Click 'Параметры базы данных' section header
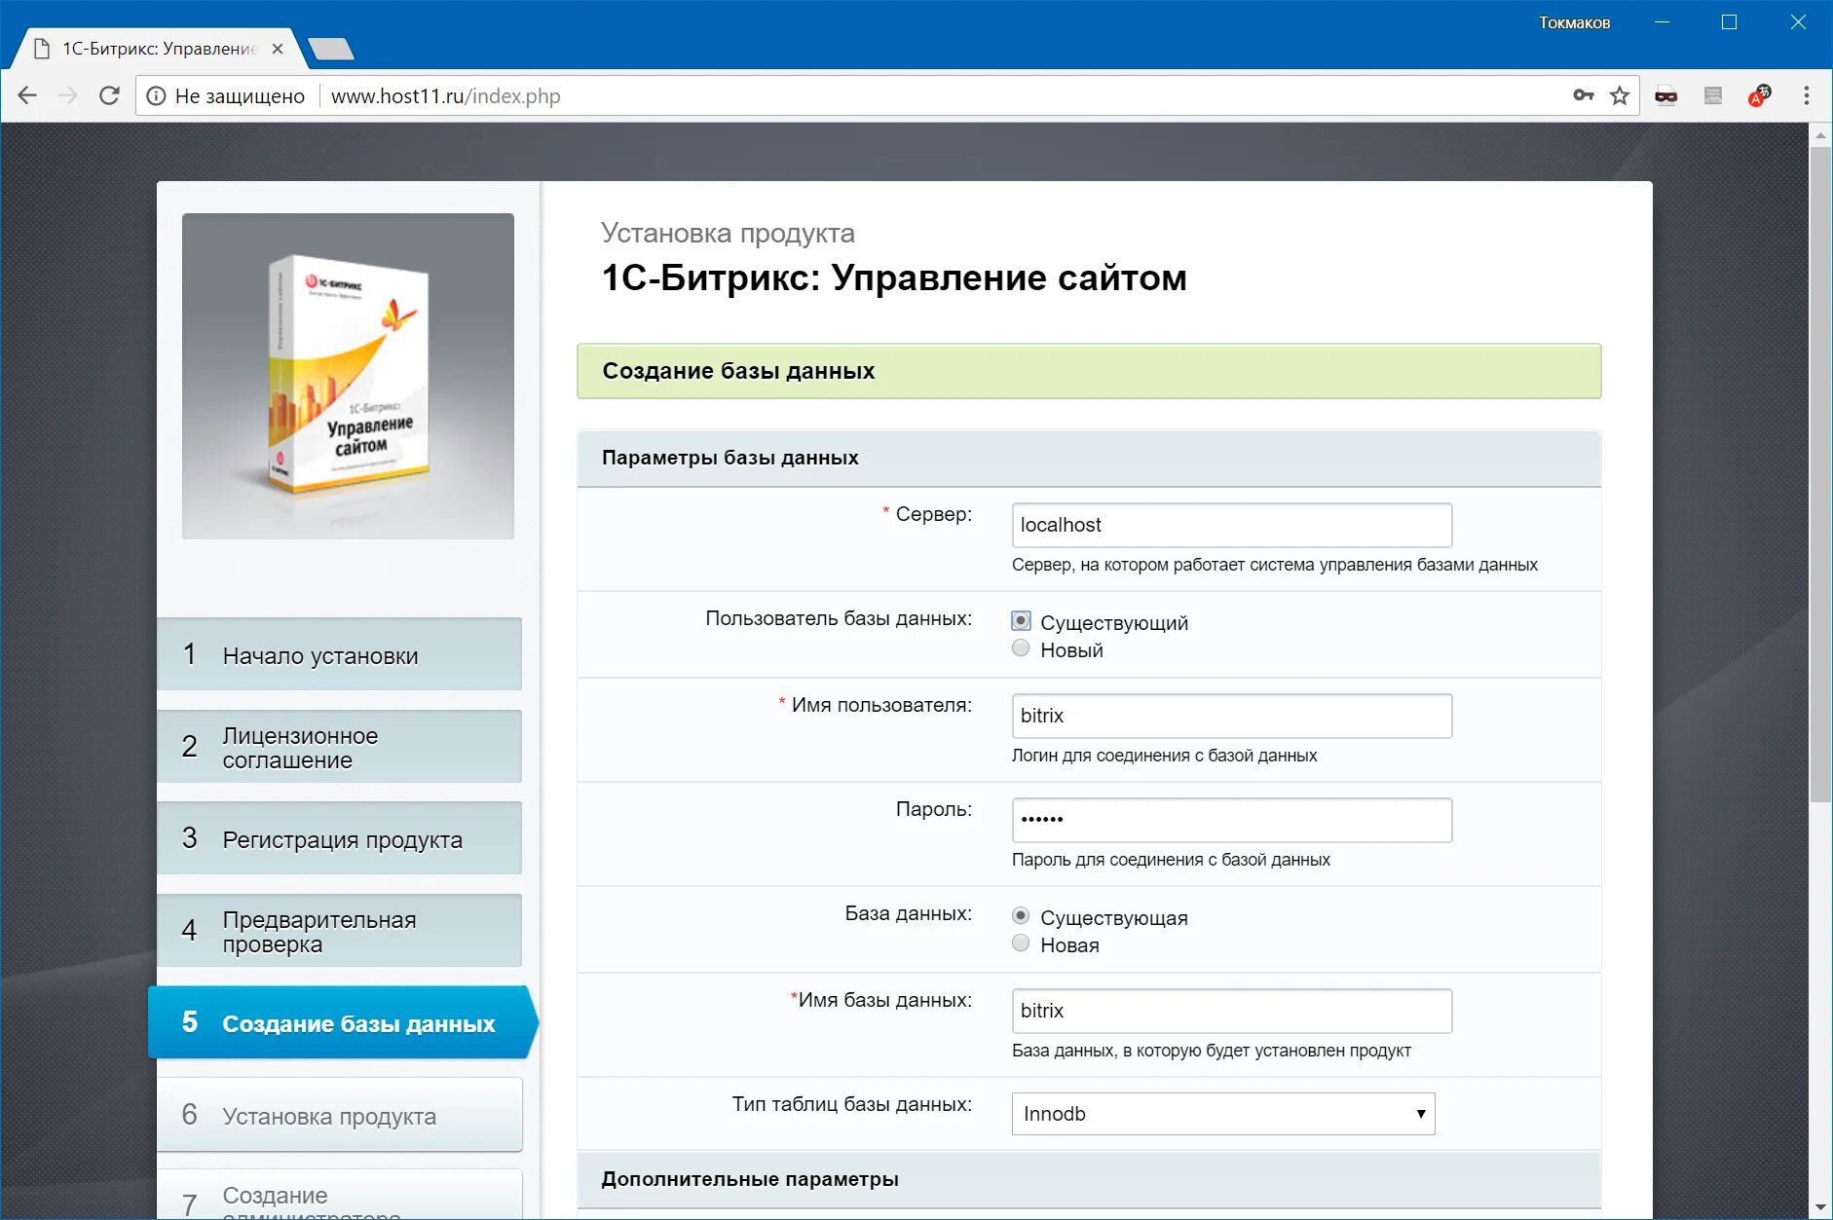Image resolution: width=1833 pixels, height=1220 pixels. [1089, 458]
